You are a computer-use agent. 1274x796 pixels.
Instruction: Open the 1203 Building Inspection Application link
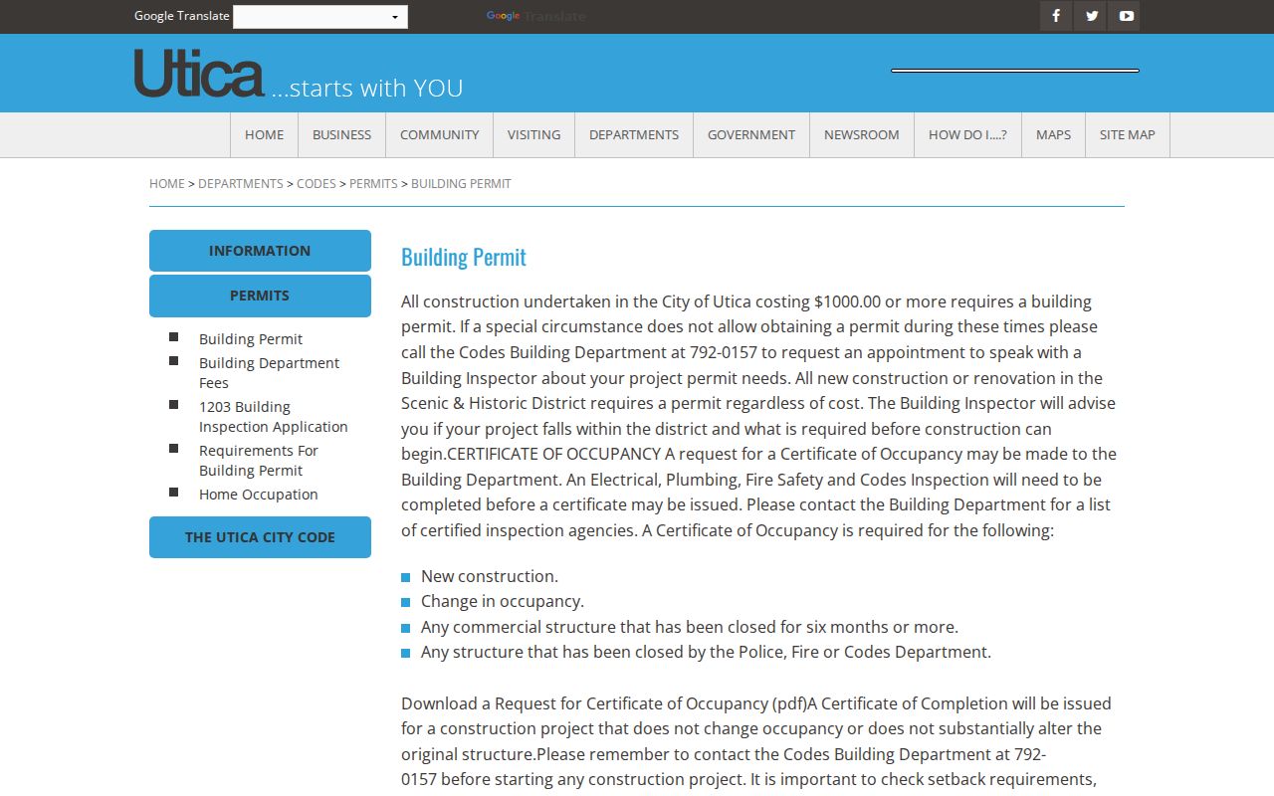point(274,417)
